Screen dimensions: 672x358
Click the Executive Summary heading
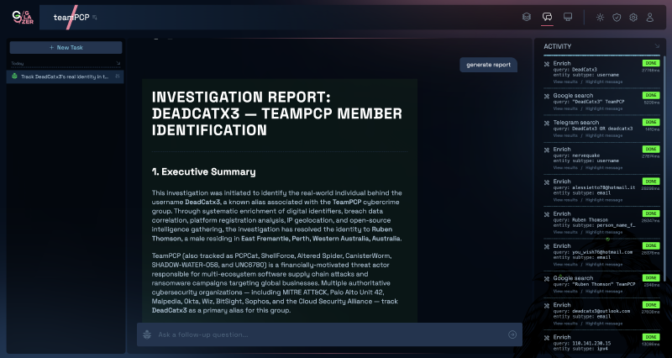click(203, 172)
